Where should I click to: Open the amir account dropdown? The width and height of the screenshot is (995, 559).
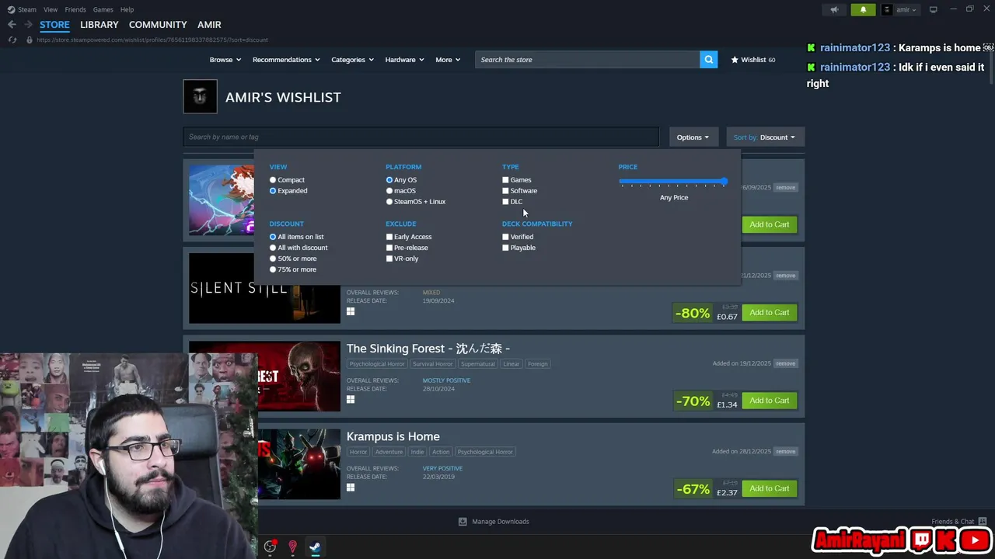901,9
